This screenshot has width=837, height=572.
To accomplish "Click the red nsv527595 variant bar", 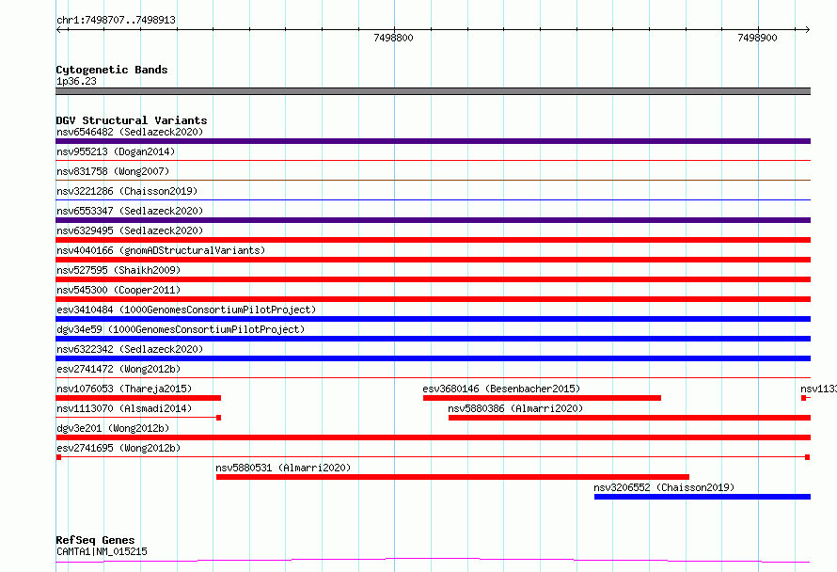I will [x=433, y=279].
